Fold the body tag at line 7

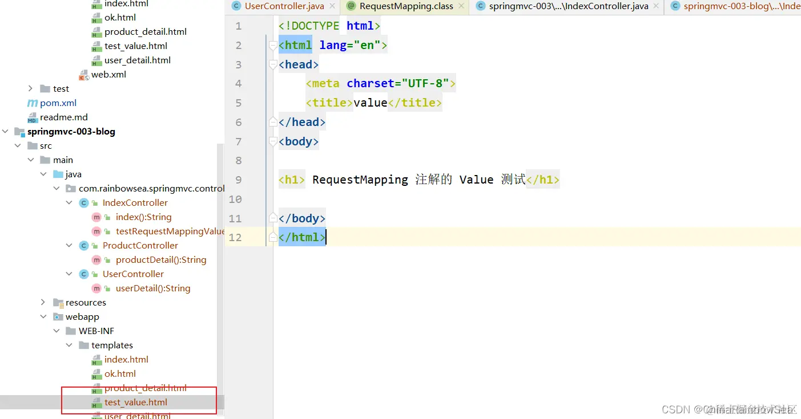[273, 141]
